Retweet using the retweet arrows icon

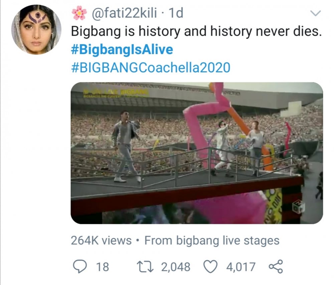[145, 267]
